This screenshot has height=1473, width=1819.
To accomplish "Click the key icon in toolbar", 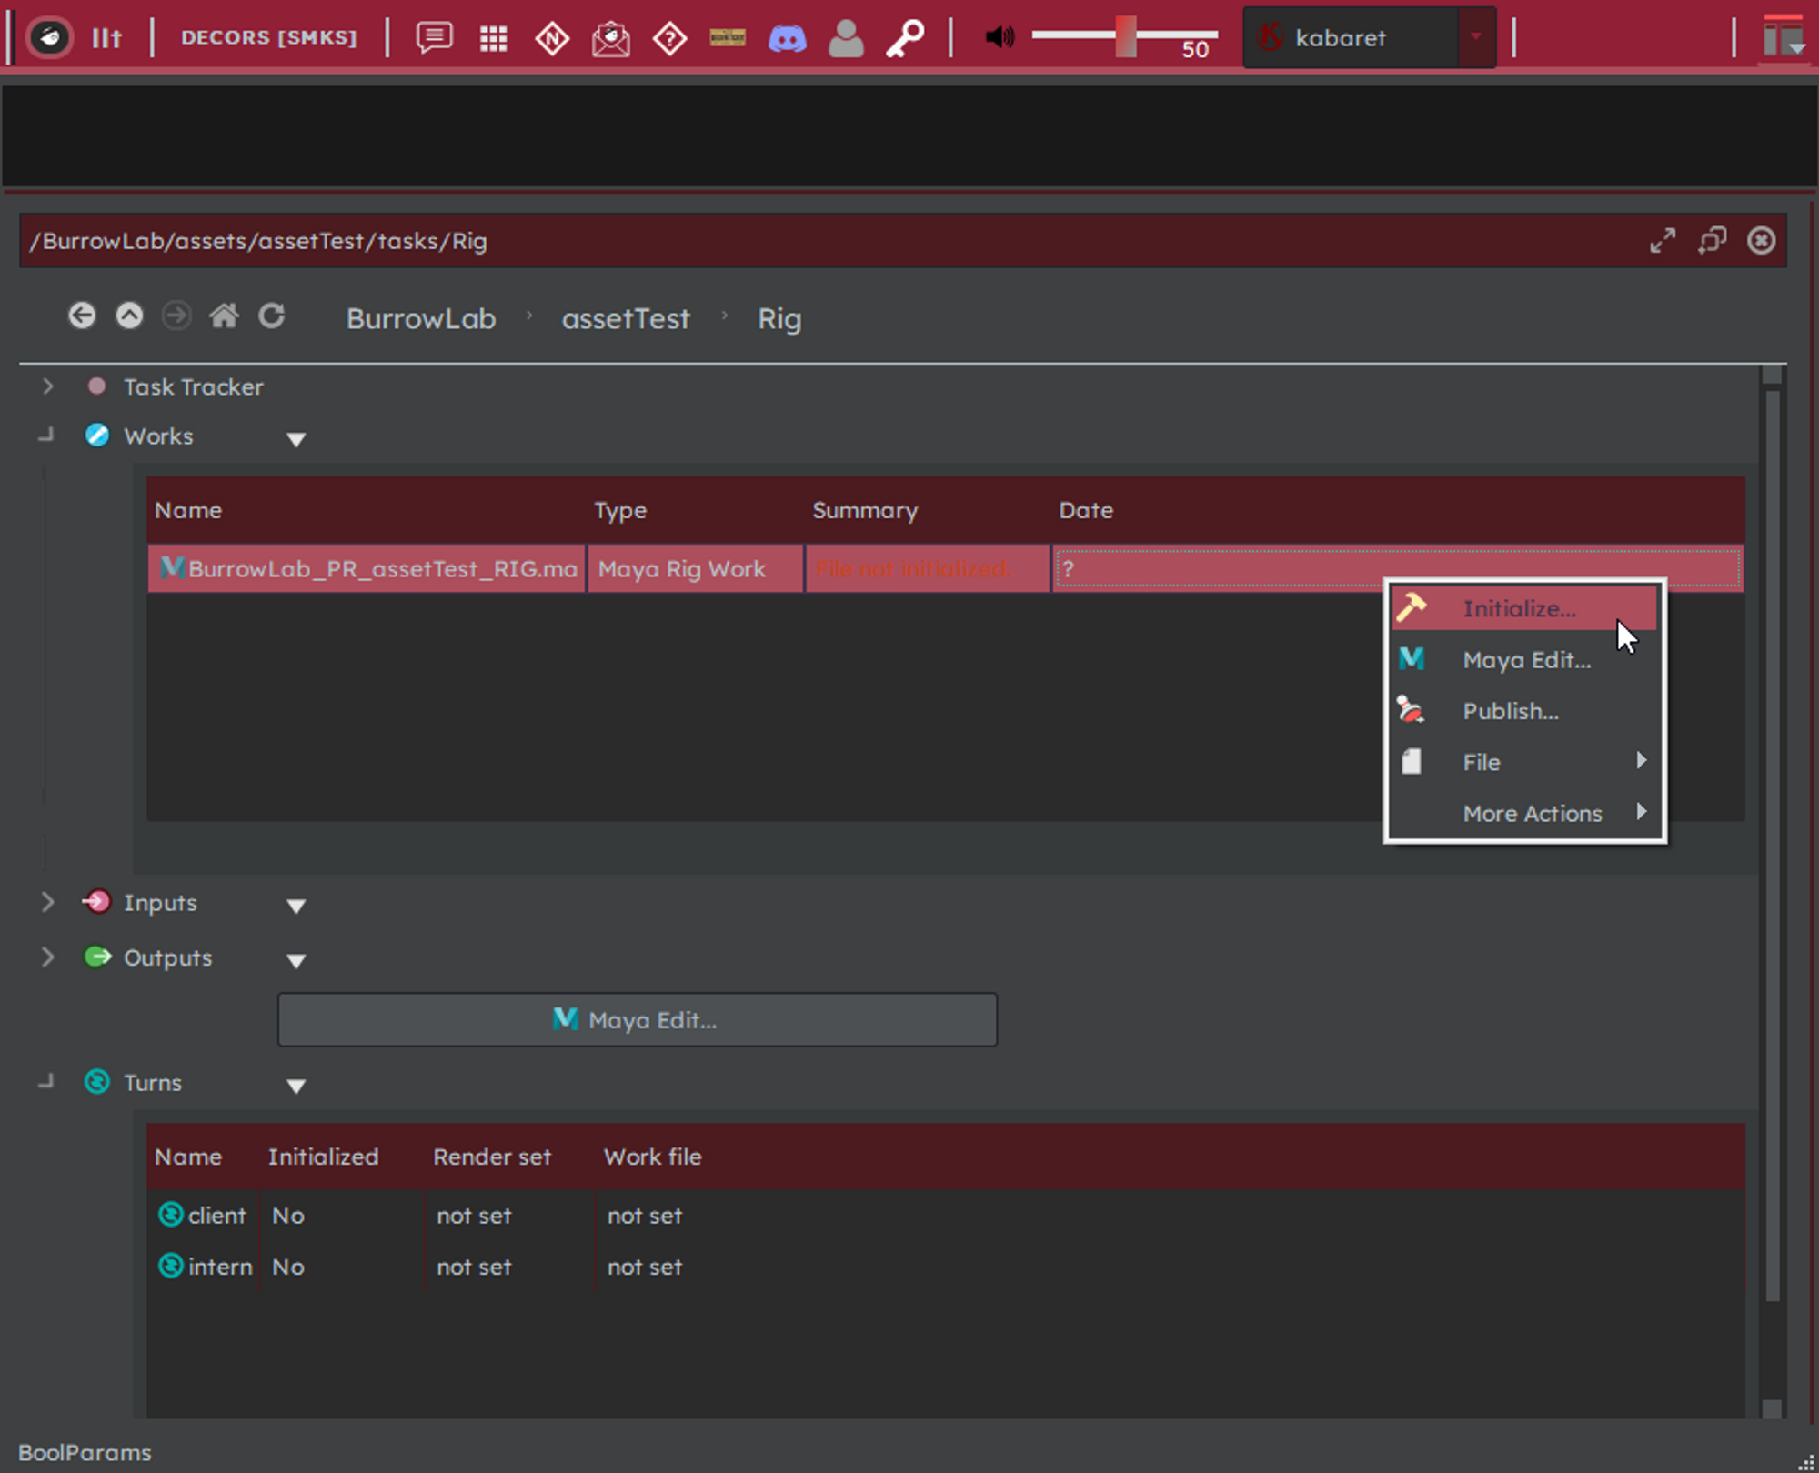I will [x=905, y=38].
